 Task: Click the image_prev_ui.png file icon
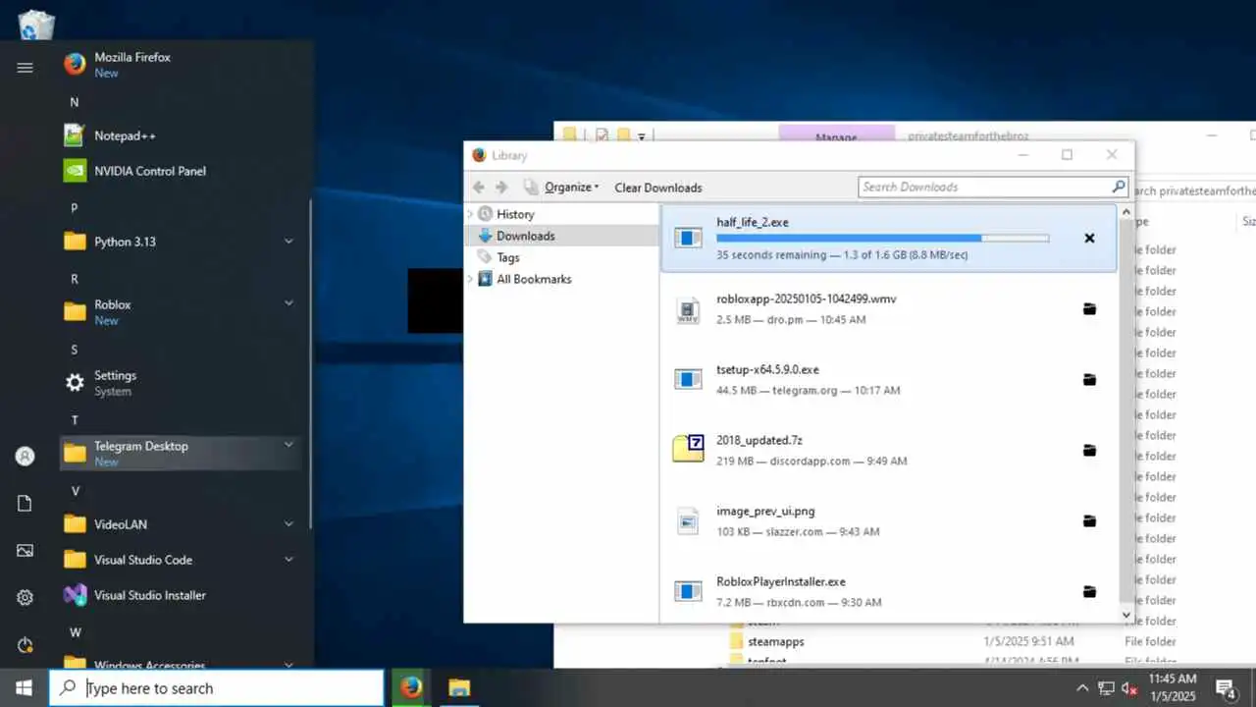(x=688, y=520)
